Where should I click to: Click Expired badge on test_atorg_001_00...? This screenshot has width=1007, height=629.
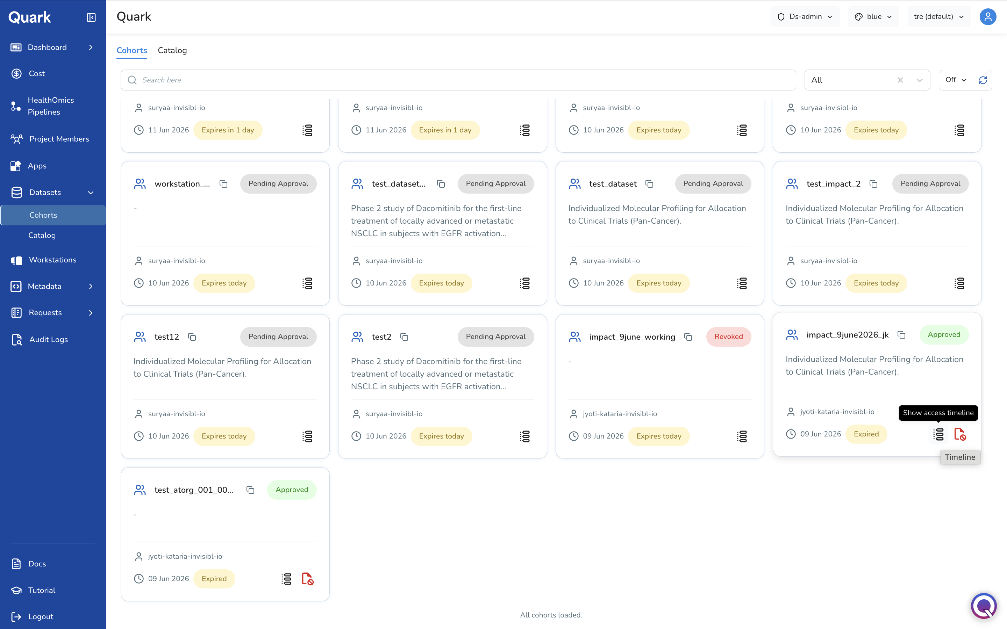[214, 579]
